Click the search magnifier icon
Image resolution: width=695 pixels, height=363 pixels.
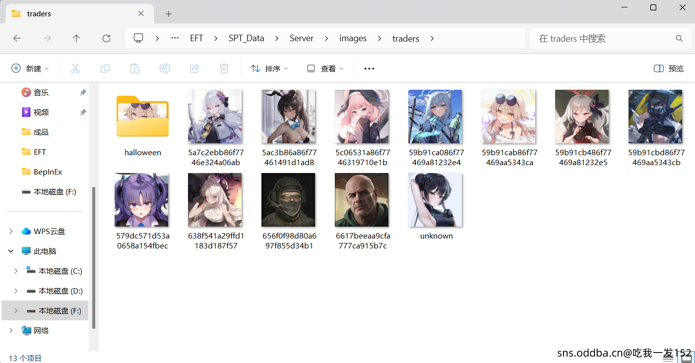(679, 38)
